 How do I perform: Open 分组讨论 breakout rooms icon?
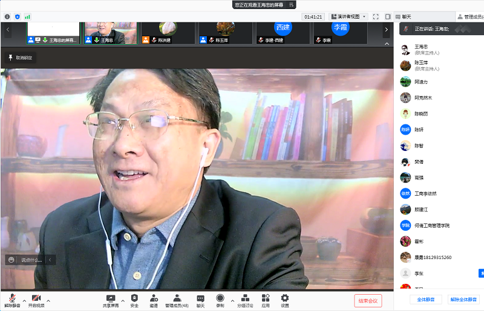coord(245,298)
